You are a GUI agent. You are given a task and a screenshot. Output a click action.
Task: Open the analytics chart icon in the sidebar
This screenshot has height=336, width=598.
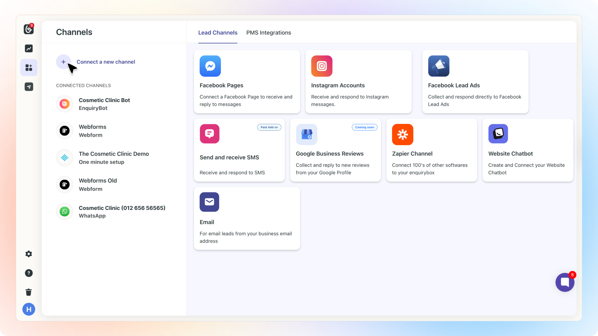click(29, 48)
